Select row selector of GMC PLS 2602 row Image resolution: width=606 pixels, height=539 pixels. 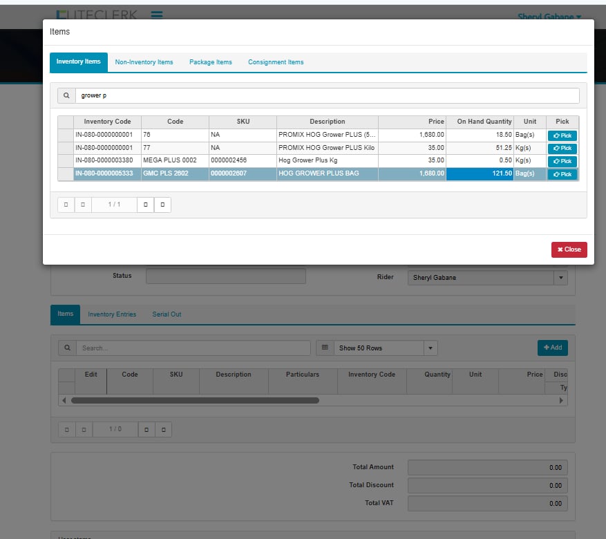[x=66, y=174]
